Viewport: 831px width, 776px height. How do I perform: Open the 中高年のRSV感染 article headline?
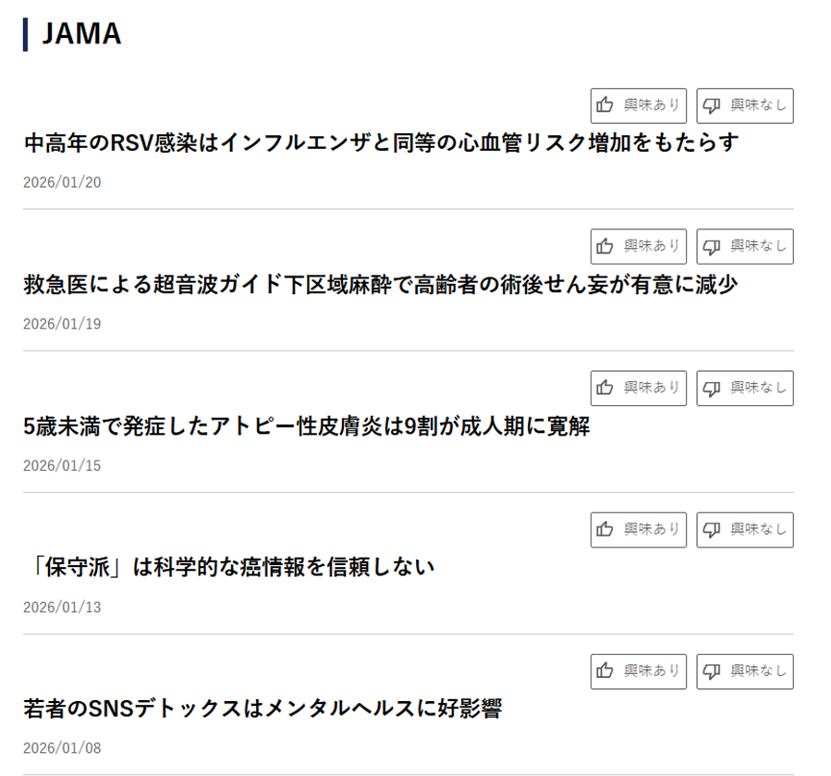pos(381,143)
